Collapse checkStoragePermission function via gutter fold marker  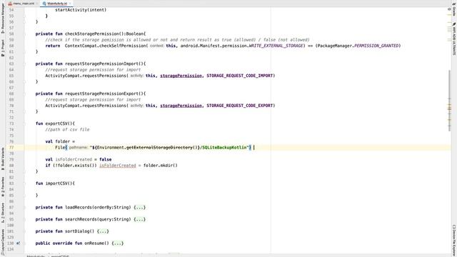pyautogui.click(x=24, y=34)
